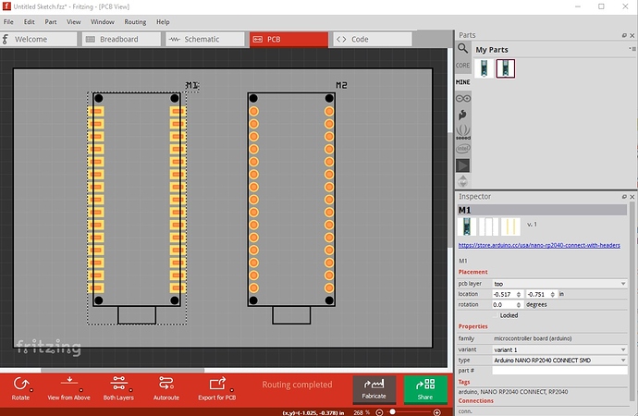Screen dimensions: 638x416
Task: Switch to the Welcome tab
Action: pyautogui.click(x=38, y=40)
